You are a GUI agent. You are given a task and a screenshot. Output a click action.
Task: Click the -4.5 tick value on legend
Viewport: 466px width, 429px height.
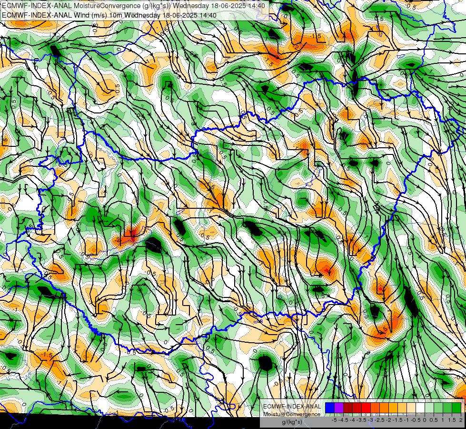(x=343, y=420)
